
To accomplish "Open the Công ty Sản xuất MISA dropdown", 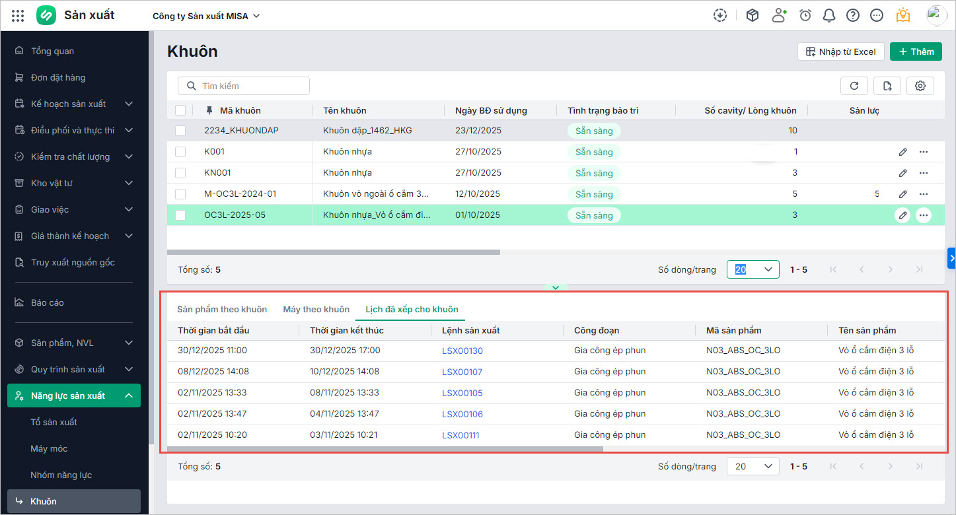I will pos(206,16).
